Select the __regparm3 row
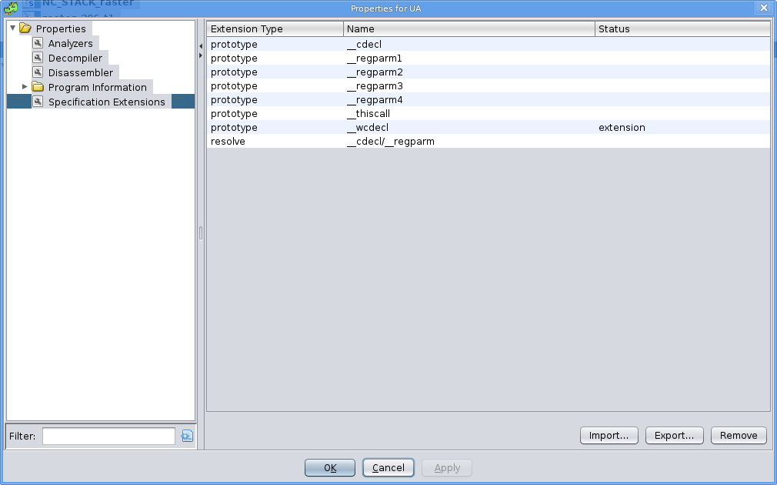The height and width of the screenshot is (485, 777). click(x=489, y=85)
